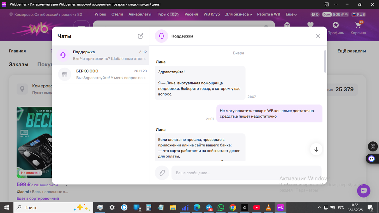Image resolution: width=379 pixels, height=213 pixels.
Task: Open the Wibes link in top bar
Action: point(100,15)
